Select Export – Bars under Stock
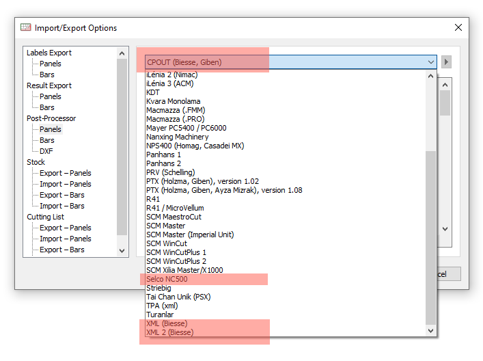This screenshot has width=483, height=361. click(62, 195)
